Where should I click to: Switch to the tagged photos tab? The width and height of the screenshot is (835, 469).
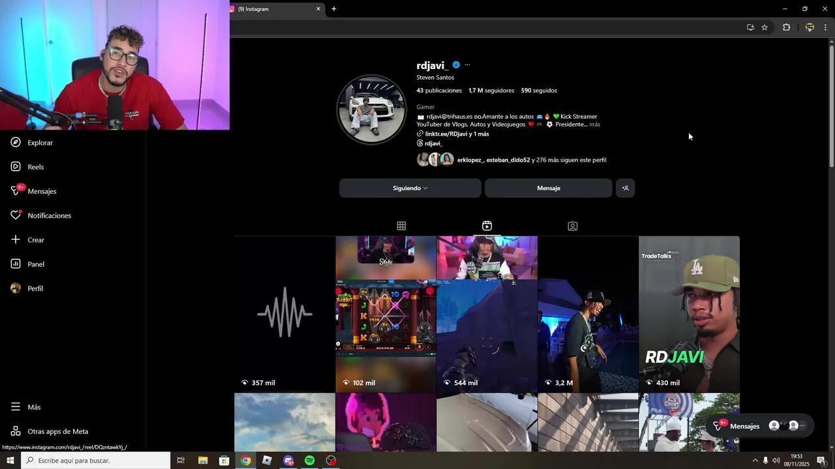coord(572,226)
